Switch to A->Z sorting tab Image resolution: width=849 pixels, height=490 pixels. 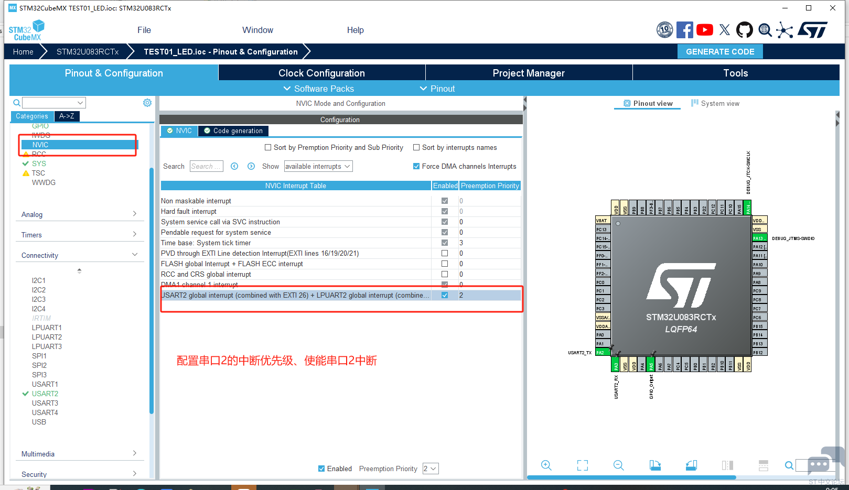(x=67, y=116)
